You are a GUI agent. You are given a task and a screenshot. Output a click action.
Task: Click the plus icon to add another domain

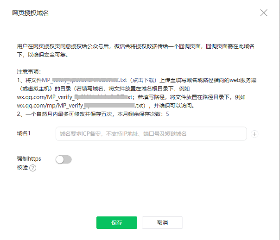click(x=255, y=134)
